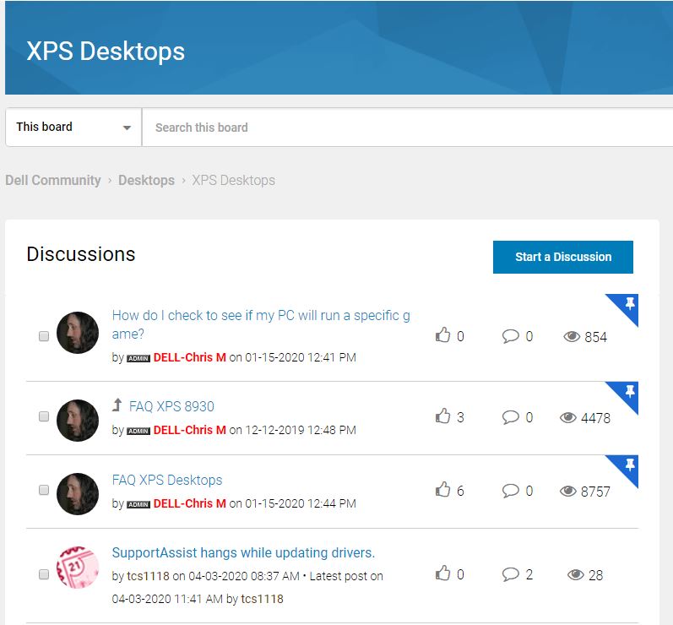
Task: Click thumbs-up icon on game check discussion
Action: pyautogui.click(x=443, y=334)
